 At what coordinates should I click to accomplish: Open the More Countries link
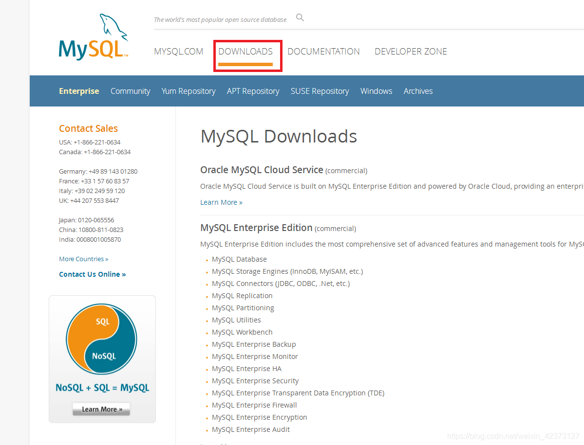pos(84,259)
